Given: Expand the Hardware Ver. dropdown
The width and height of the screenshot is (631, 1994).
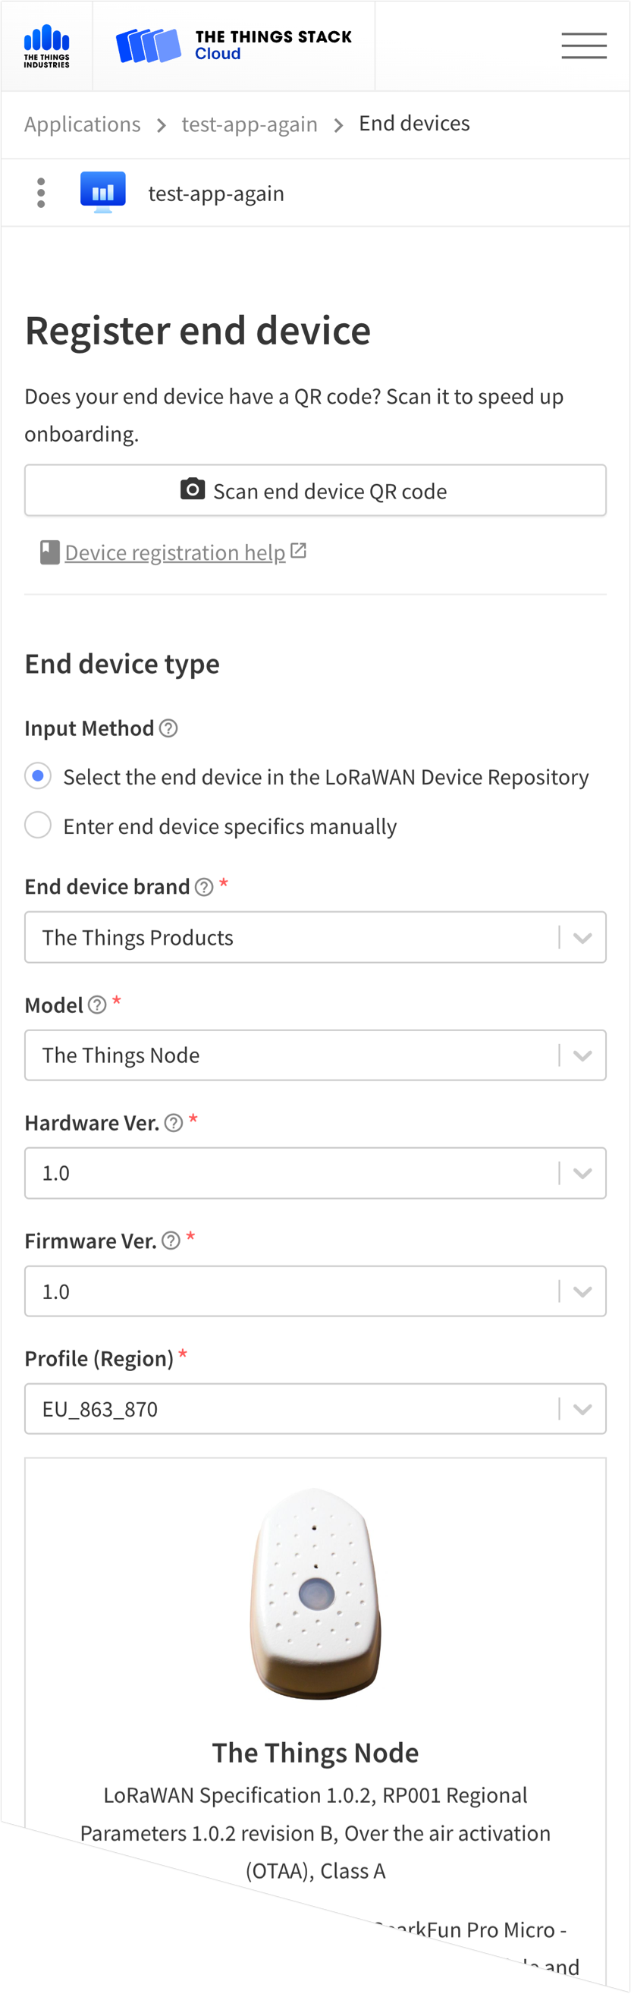Looking at the screenshot, I should coord(582,1173).
